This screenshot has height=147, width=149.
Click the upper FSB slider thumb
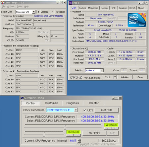[x=65, y=127]
